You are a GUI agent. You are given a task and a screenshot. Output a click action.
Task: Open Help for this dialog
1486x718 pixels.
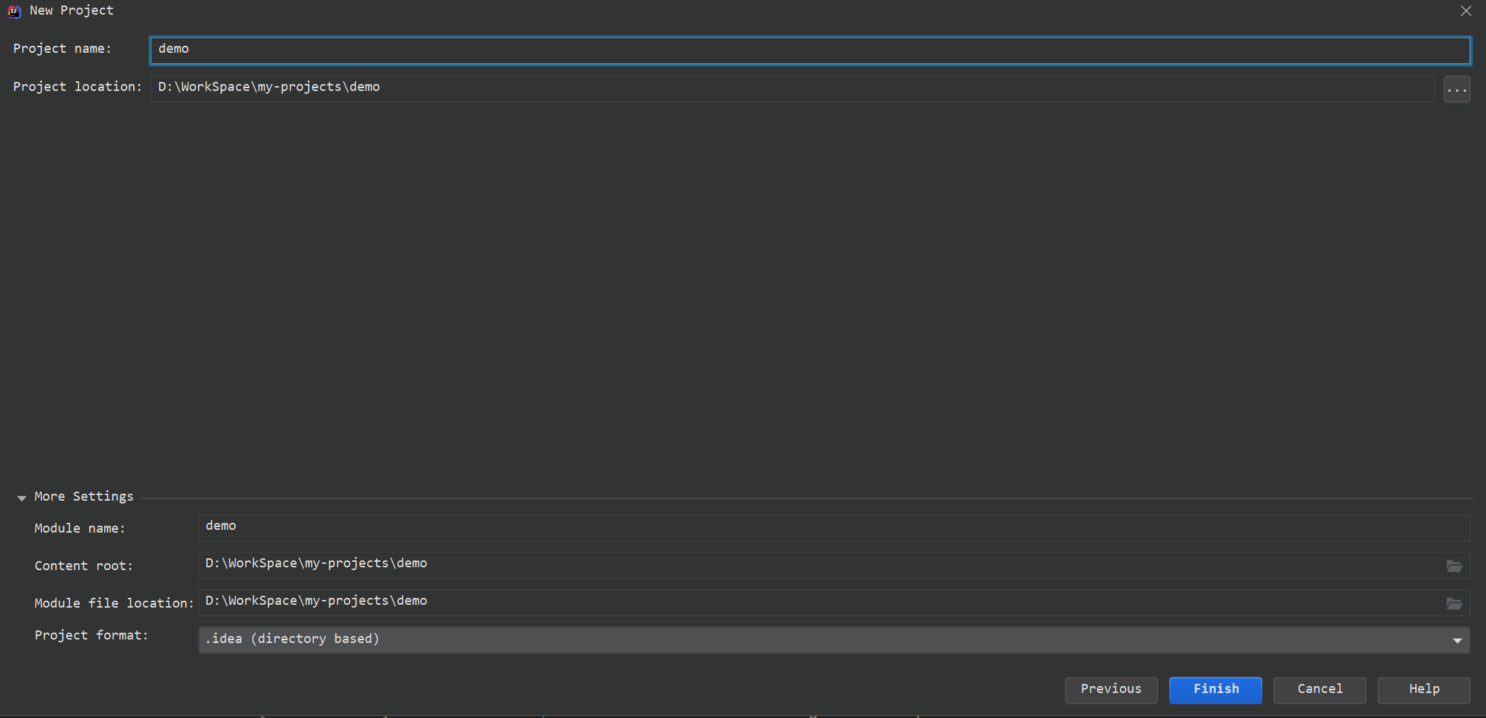click(x=1423, y=690)
